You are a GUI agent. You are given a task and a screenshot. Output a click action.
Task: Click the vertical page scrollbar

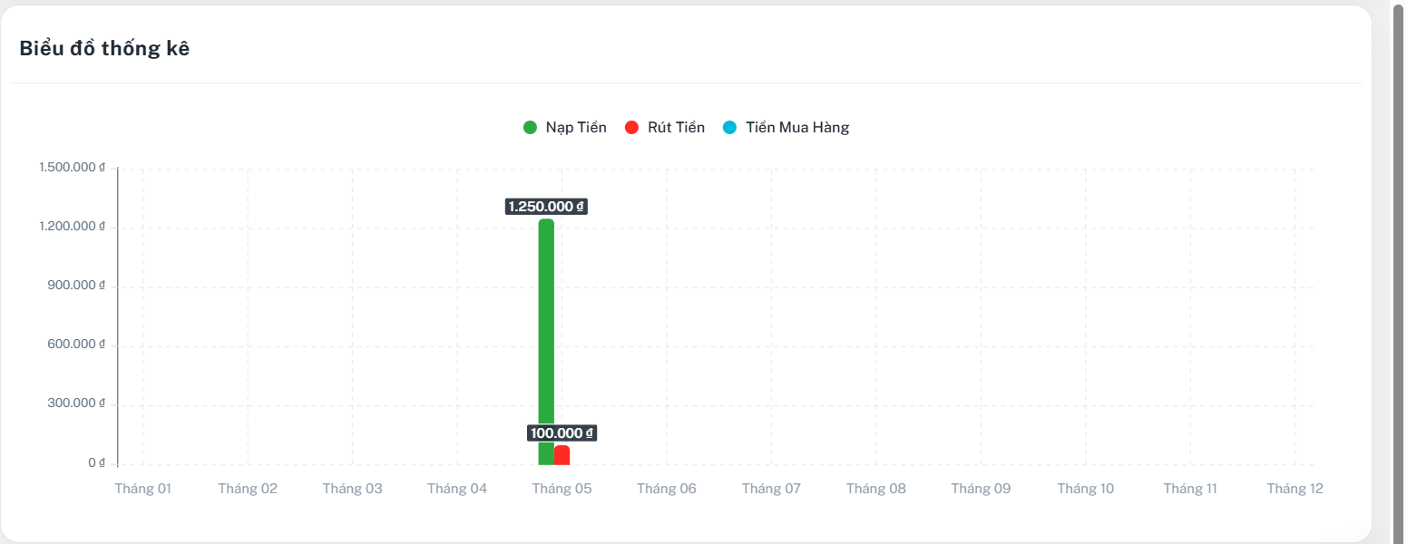1398,272
